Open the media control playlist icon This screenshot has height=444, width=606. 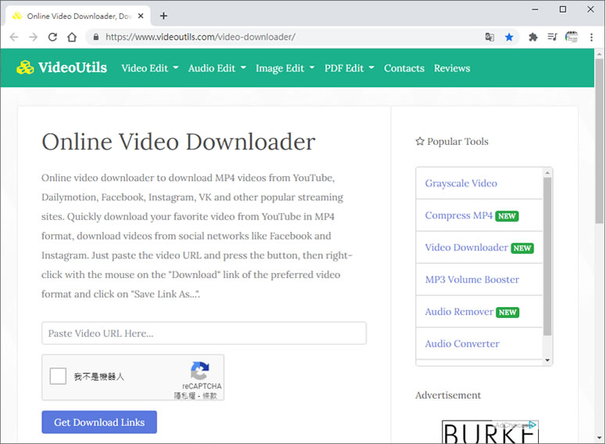pyautogui.click(x=552, y=37)
